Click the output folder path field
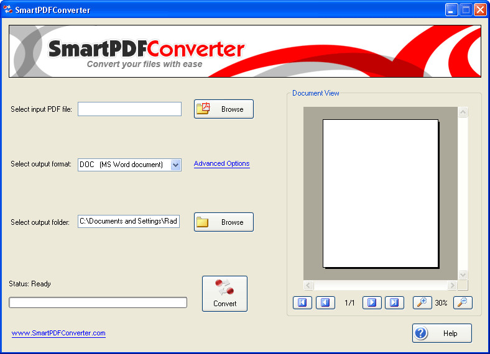 (129, 221)
